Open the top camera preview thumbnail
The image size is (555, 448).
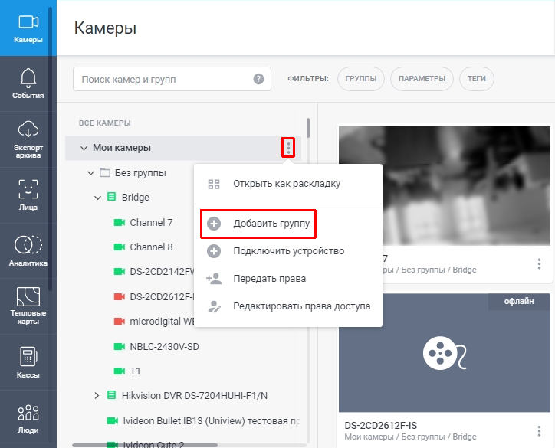(444, 185)
